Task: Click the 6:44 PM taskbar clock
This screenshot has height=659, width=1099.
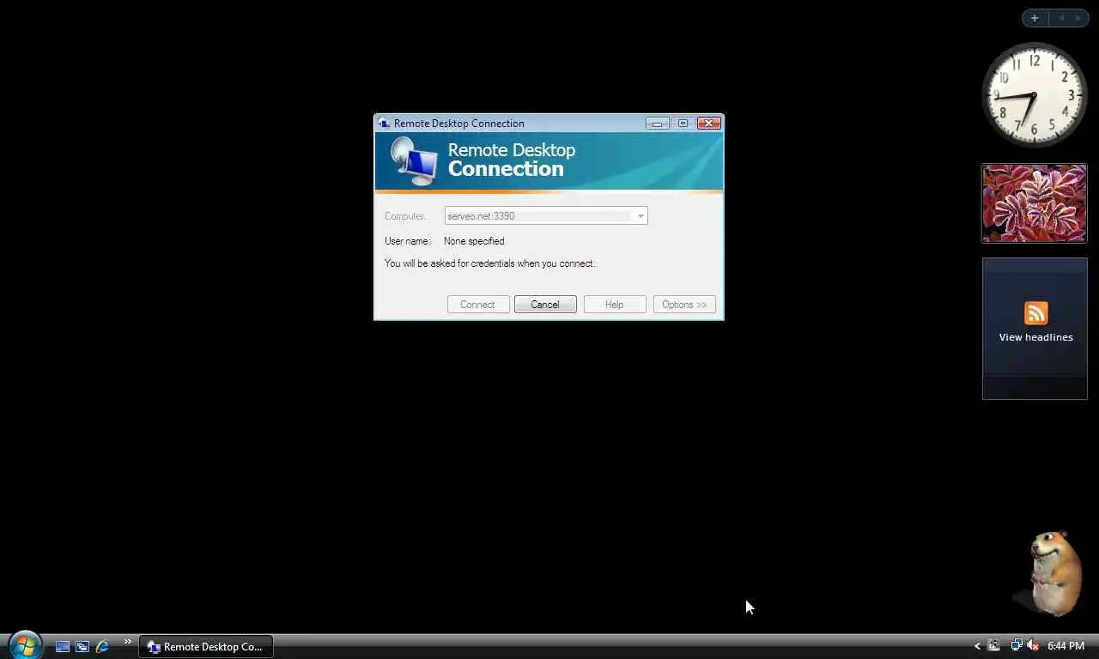Action: [1066, 646]
